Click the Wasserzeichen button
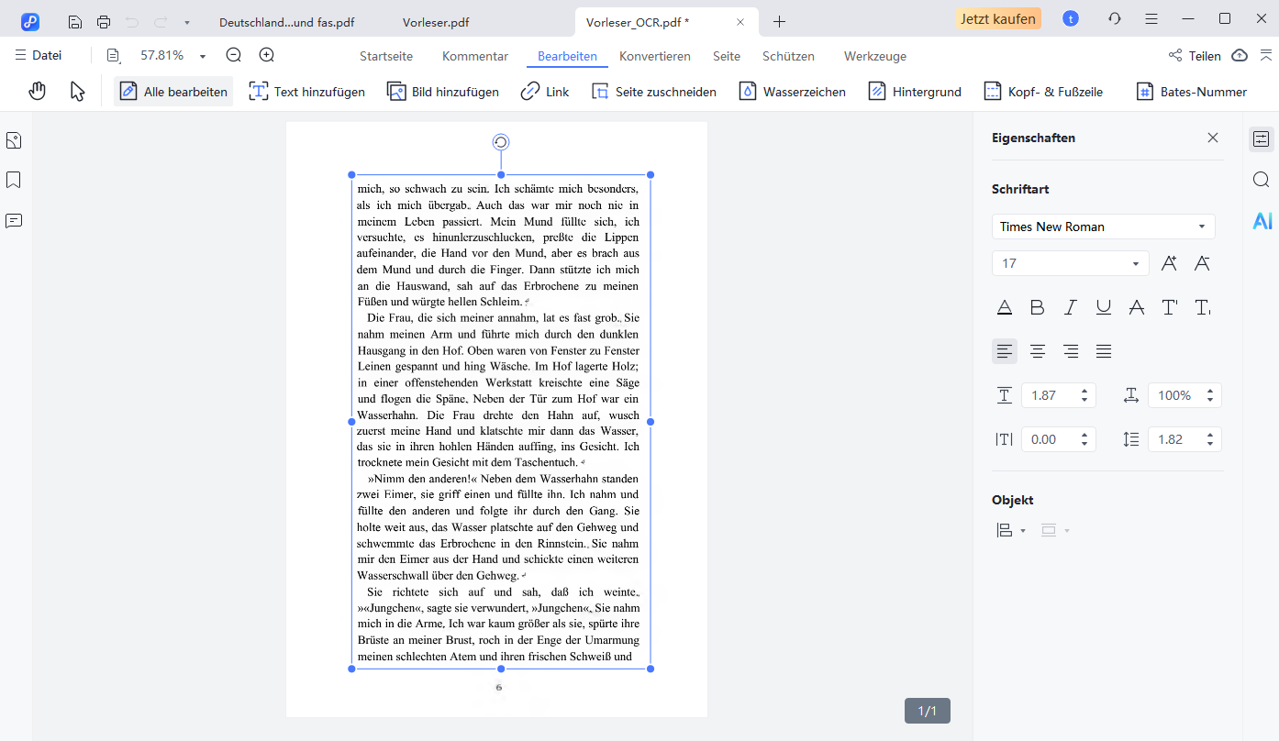The width and height of the screenshot is (1279, 741). coord(793,92)
